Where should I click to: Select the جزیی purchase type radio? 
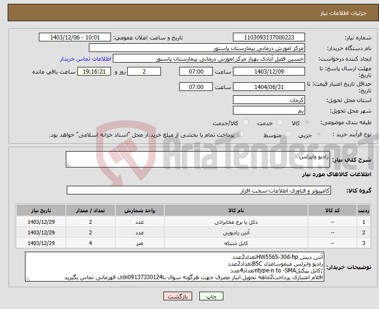point(319,134)
